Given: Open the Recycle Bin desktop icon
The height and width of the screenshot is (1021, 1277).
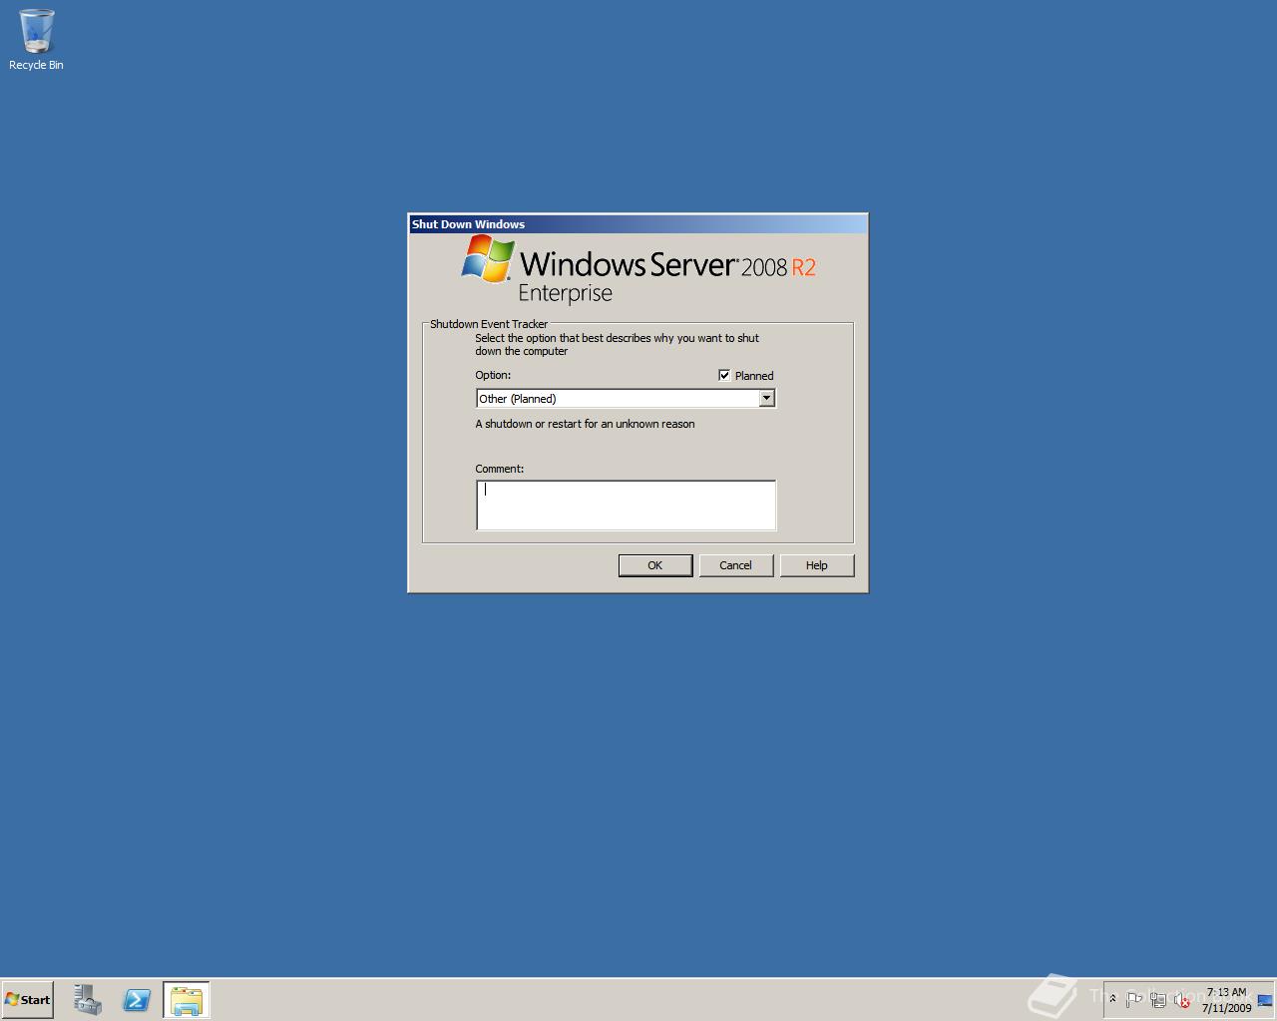Looking at the screenshot, I should [x=36, y=40].
